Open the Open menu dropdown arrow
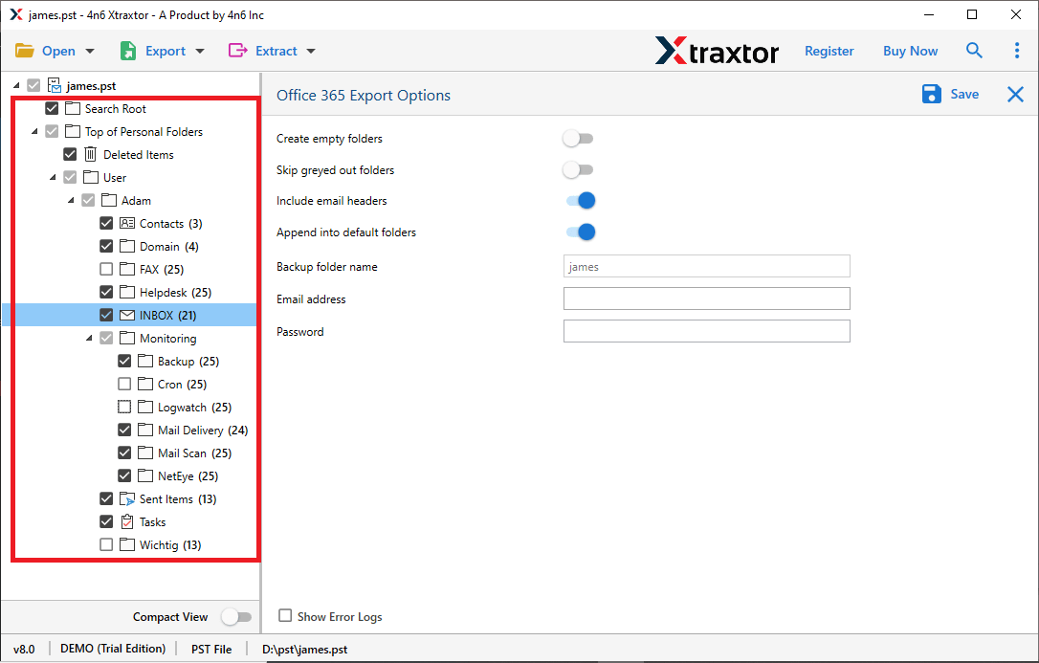This screenshot has height=663, width=1039. 90,51
